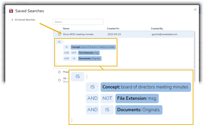Click the IS chip before Concept pill
The width and height of the screenshot is (204, 125).
pyautogui.click(x=66, y=47)
